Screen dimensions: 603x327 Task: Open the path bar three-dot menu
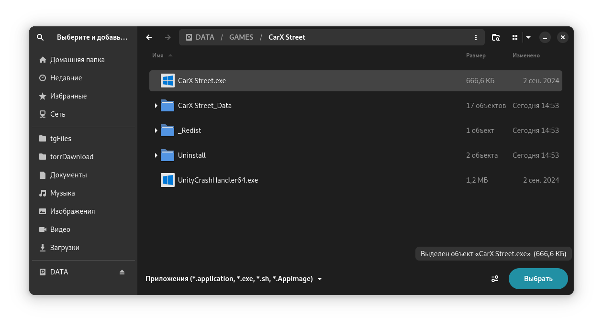tap(476, 37)
